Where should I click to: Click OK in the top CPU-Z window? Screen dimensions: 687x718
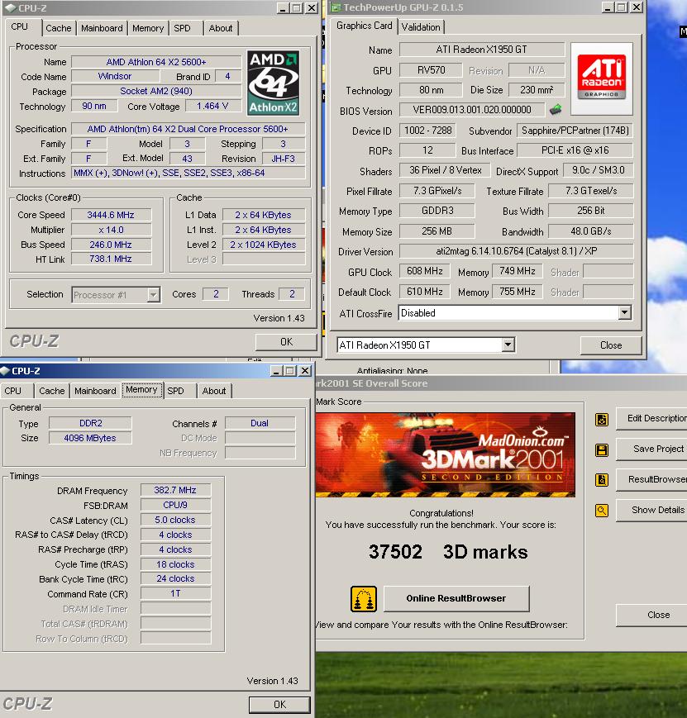coord(286,341)
